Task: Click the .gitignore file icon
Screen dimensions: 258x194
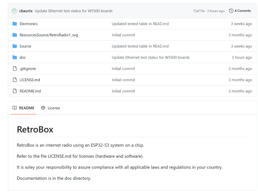Action: pos(15,69)
